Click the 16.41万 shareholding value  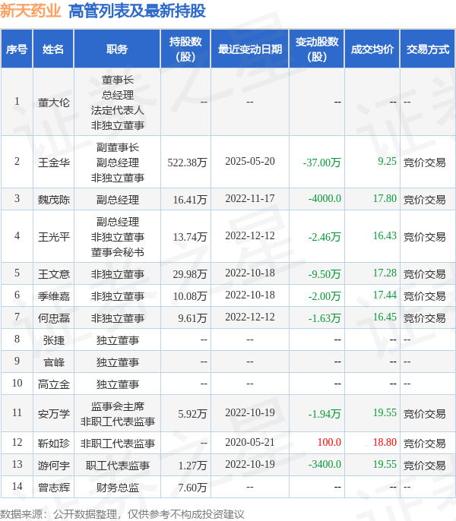click(190, 199)
